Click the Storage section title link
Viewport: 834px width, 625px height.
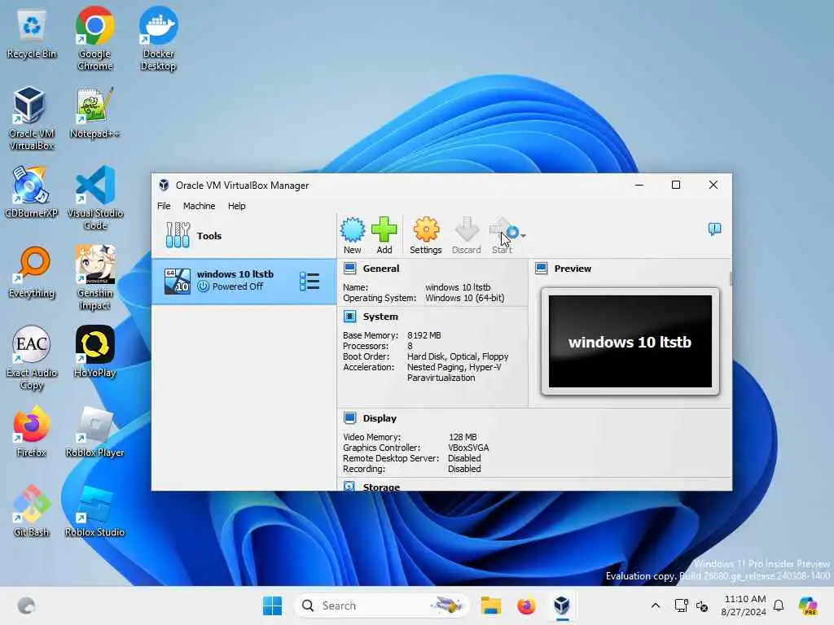(x=381, y=487)
